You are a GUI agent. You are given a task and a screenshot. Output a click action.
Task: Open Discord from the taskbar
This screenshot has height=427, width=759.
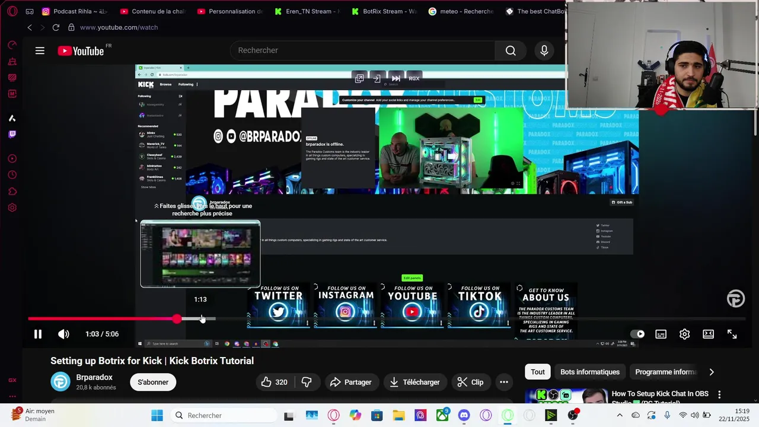pyautogui.click(x=464, y=416)
